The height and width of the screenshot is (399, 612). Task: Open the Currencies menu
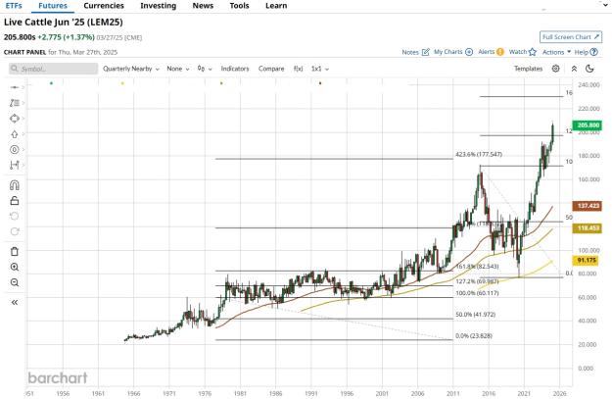(104, 6)
